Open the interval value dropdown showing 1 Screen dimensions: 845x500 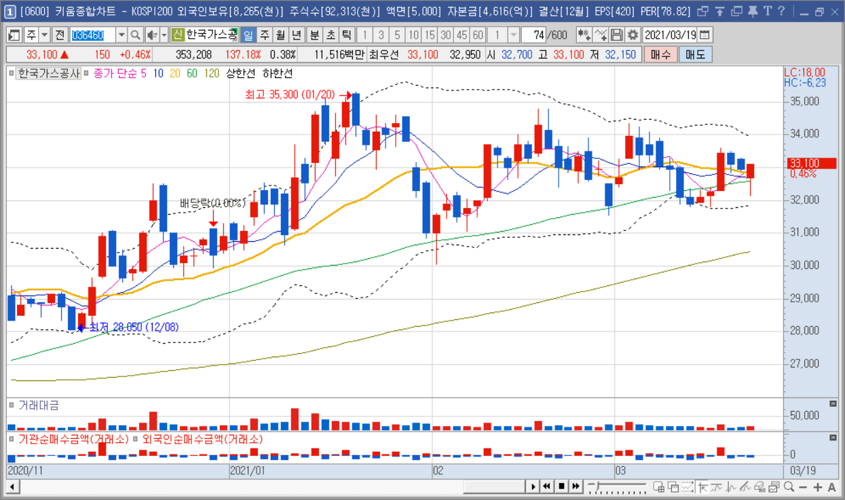(x=513, y=35)
